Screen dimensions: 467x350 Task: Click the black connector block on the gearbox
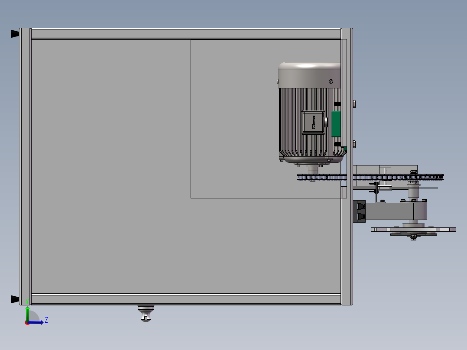(x=360, y=211)
